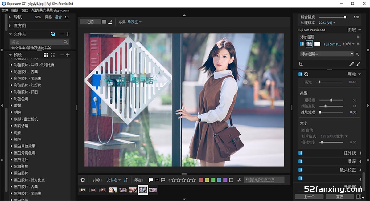Click the white layer mask thumbnail
The height and width of the screenshot is (201, 370).
[x=317, y=44]
